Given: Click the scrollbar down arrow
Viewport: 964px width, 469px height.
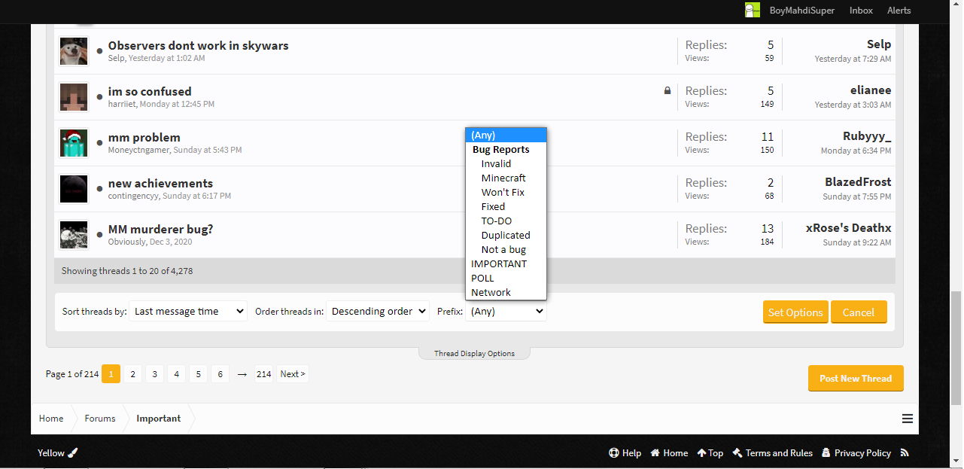Looking at the screenshot, I should (x=956, y=461).
